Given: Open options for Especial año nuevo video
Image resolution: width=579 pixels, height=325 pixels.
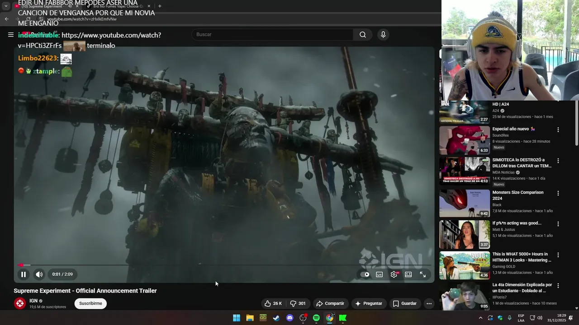Looking at the screenshot, I should point(558,130).
